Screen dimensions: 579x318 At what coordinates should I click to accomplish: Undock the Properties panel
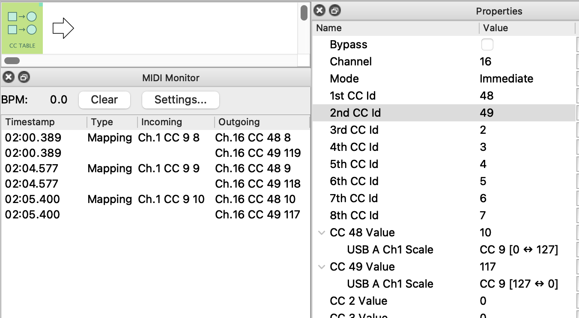click(x=335, y=11)
